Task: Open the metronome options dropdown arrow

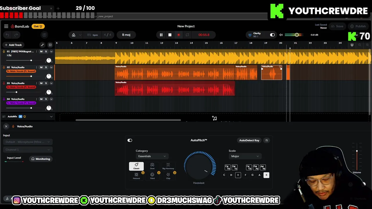Action: [x=80, y=35]
